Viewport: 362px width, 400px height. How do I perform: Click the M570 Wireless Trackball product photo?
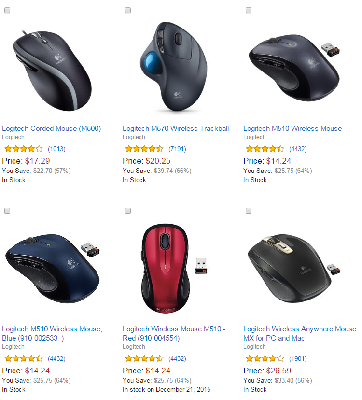pos(173,67)
